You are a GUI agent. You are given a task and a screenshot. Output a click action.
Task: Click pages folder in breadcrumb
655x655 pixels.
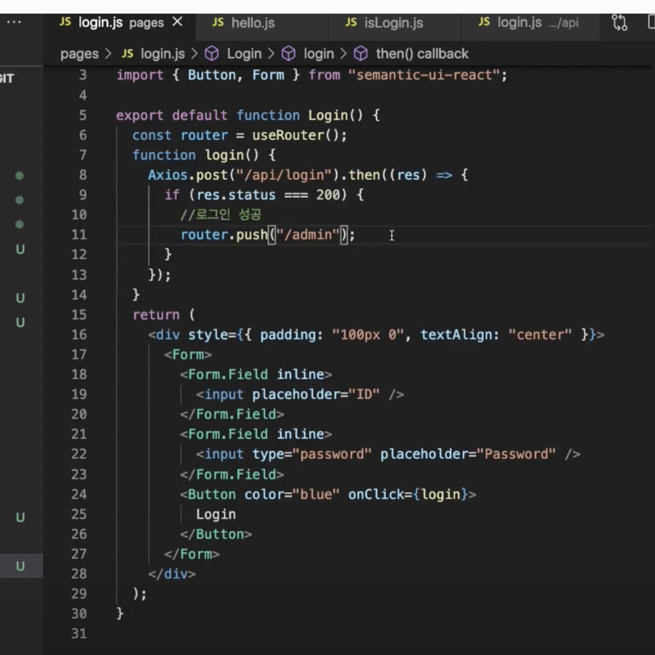(80, 54)
